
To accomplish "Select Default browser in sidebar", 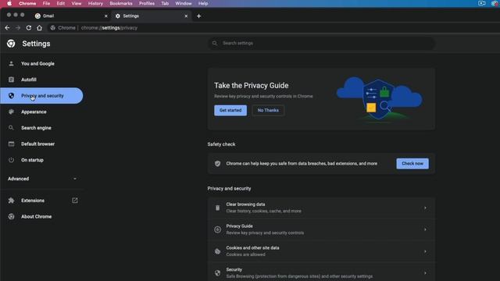I will (x=41, y=144).
